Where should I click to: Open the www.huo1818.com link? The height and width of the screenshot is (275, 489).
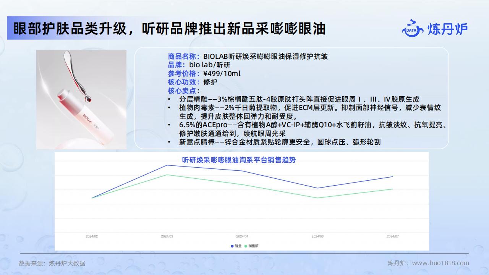coord(440,263)
